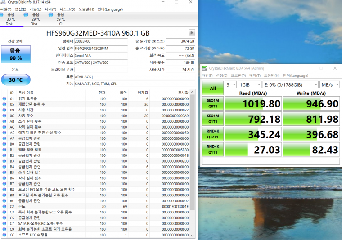Open 기능(U) menu in CrystalDiskInfo
The height and width of the screenshot is (240, 342).
36,9
